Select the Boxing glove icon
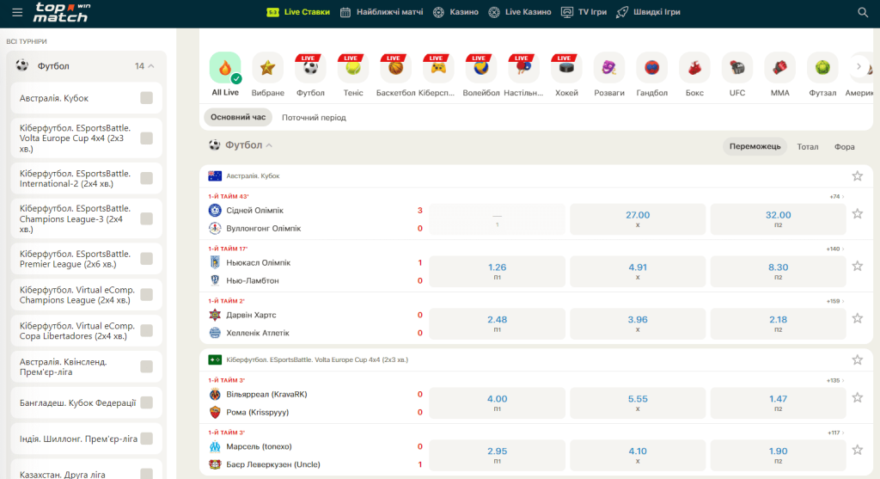This screenshot has width=880, height=479. (694, 68)
